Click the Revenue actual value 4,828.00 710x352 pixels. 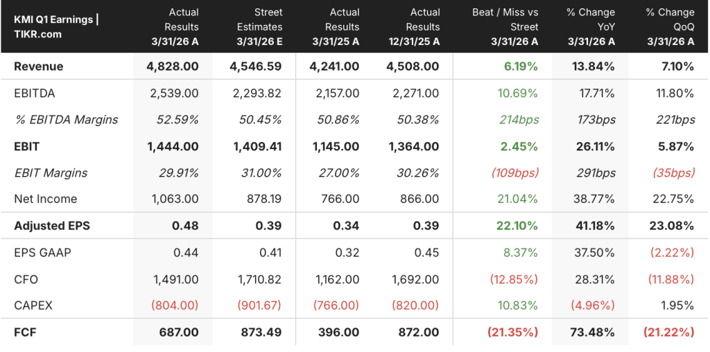pos(173,67)
